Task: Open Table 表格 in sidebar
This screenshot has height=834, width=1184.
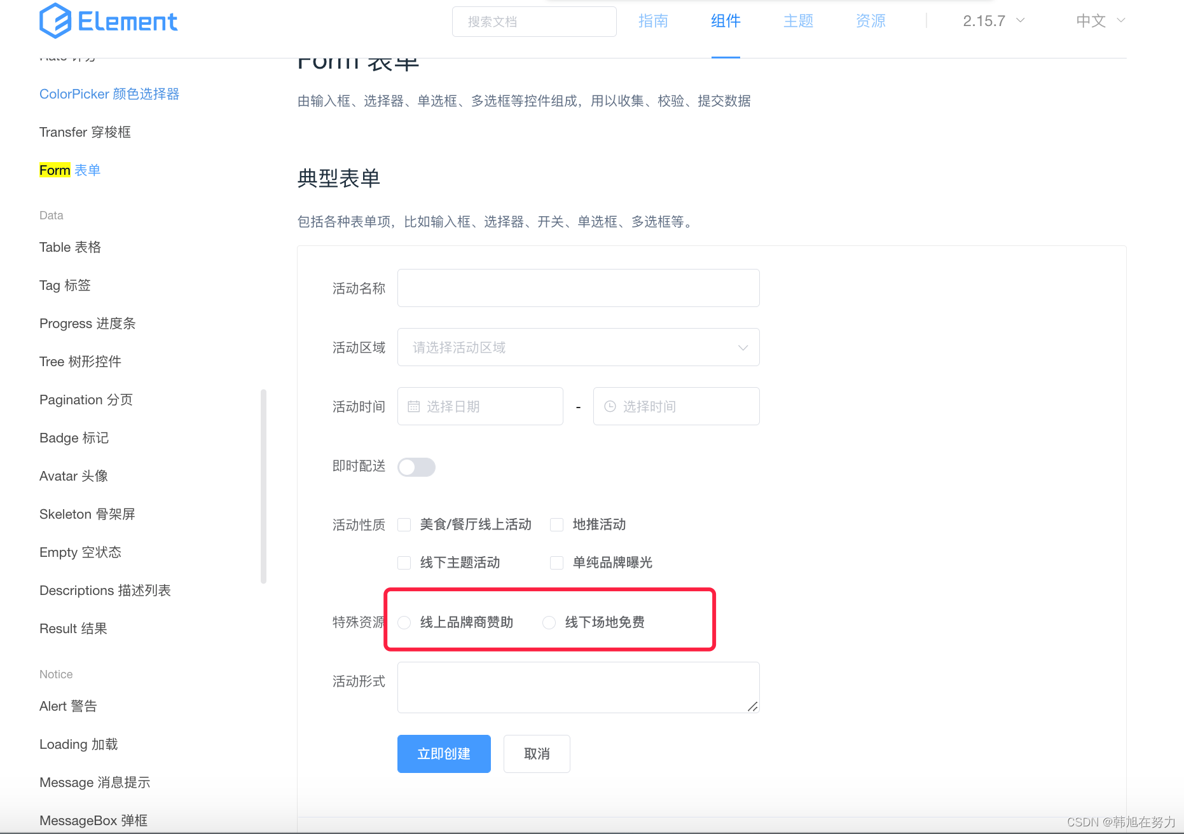Action: click(70, 247)
